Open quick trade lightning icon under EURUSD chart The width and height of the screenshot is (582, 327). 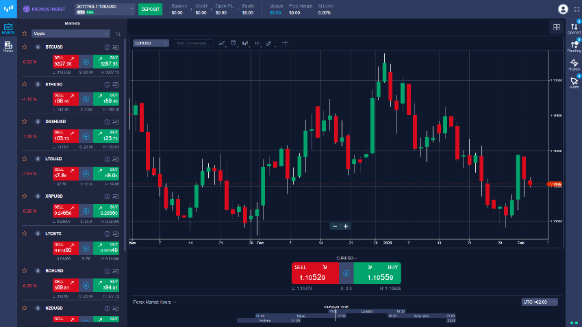click(x=346, y=273)
